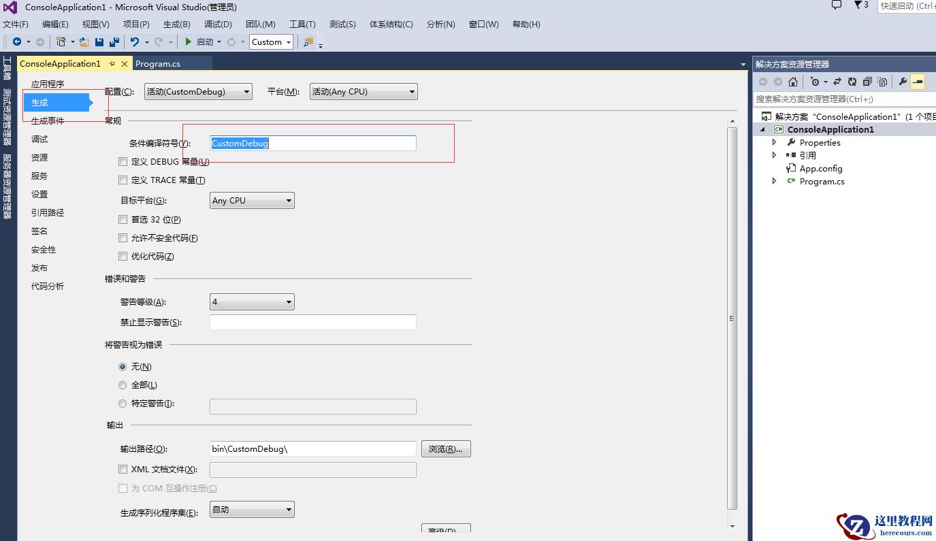
Task: Click the 条件编译符号 input field
Action: click(313, 144)
